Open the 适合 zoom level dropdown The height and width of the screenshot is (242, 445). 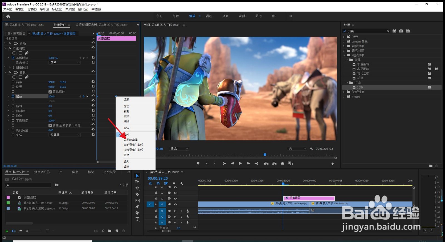(179, 149)
